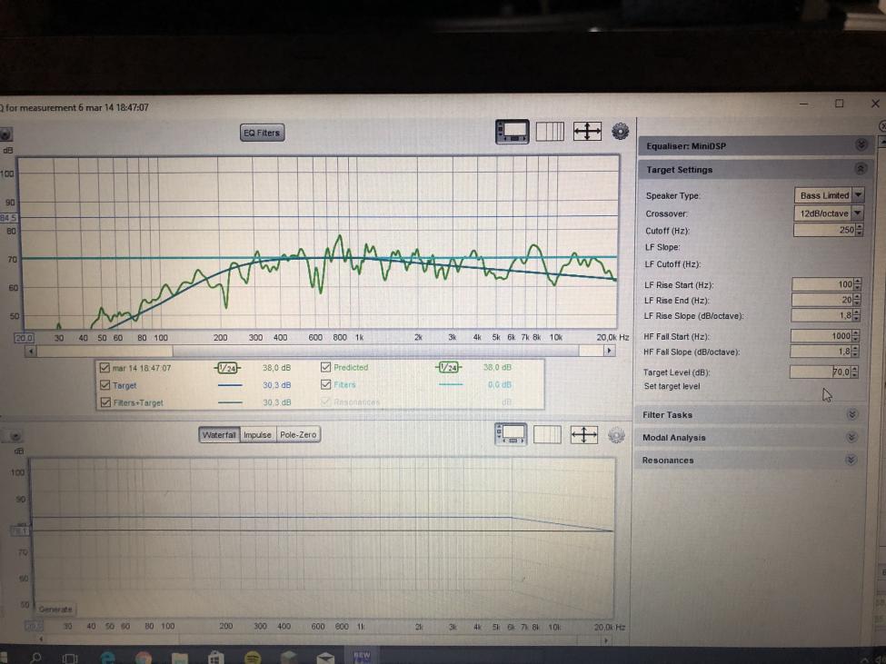Expand the Resonances section
Viewport: 886px width, 664px height.
(851, 460)
